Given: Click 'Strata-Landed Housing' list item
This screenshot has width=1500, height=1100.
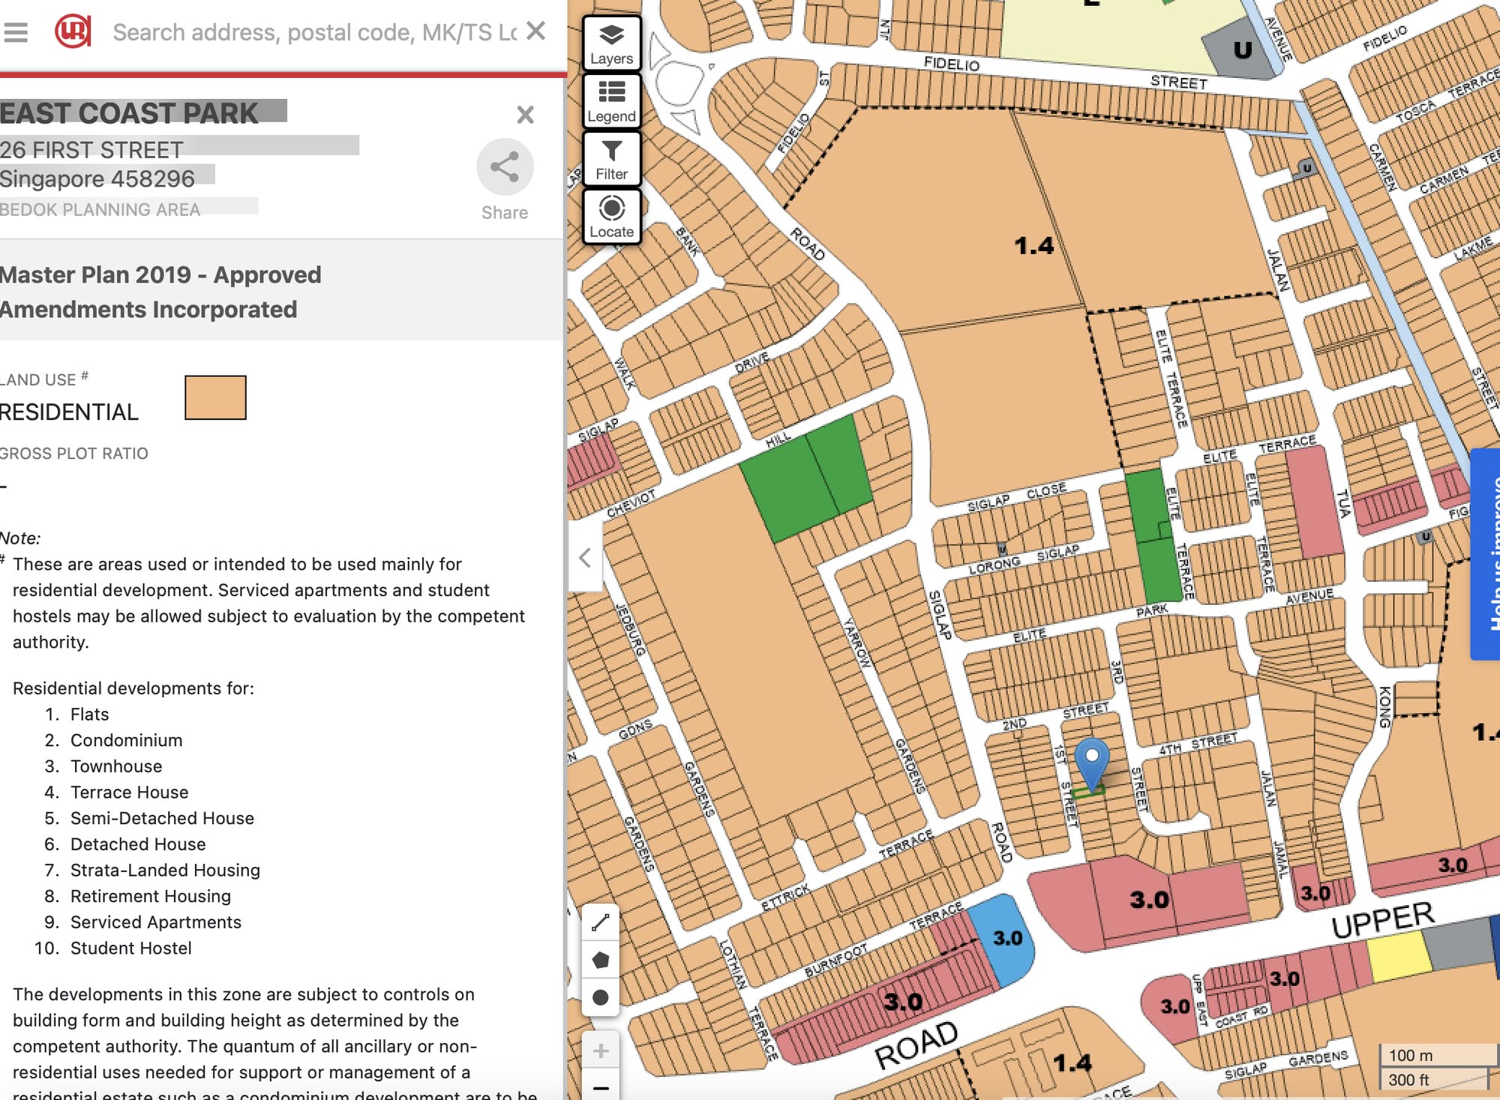Looking at the screenshot, I should (x=165, y=870).
